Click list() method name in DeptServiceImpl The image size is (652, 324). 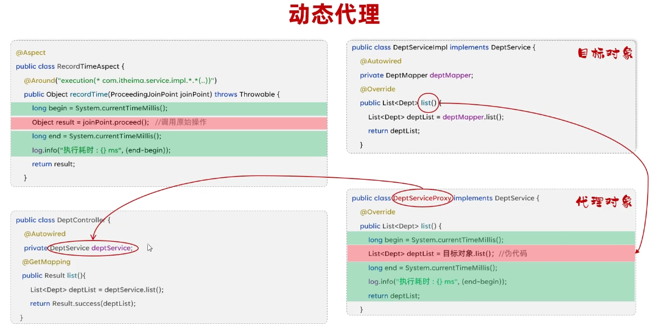(429, 103)
